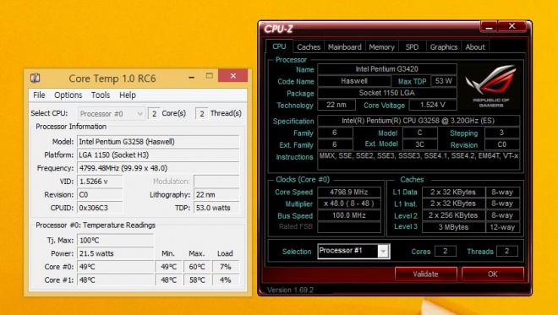Viewport: 558px width, 315px height.
Task: Click the Core Voltage value 1.524 V
Action: point(433,105)
